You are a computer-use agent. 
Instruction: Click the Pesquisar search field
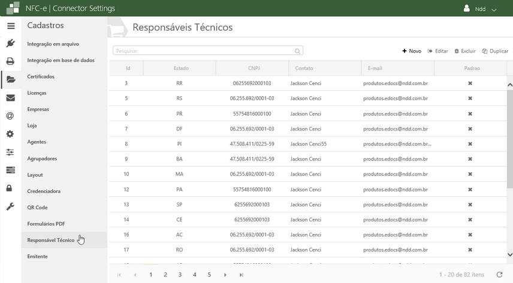pyautogui.click(x=204, y=51)
